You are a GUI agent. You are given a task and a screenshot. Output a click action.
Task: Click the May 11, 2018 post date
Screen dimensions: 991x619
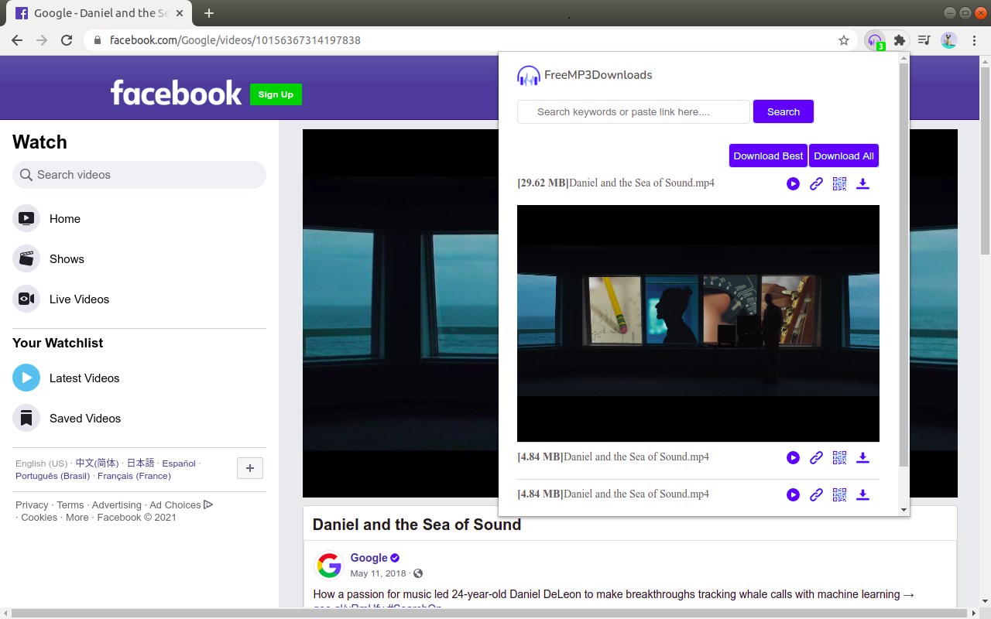click(x=378, y=573)
